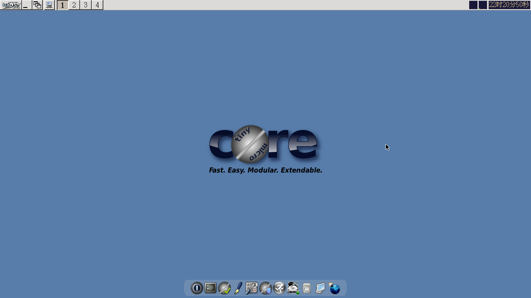The width and height of the screenshot is (531, 298).
Task: Open the Editor fountain pen icon
Action: [x=238, y=288]
